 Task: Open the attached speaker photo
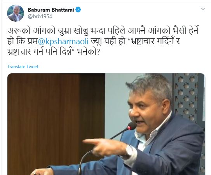106,124
